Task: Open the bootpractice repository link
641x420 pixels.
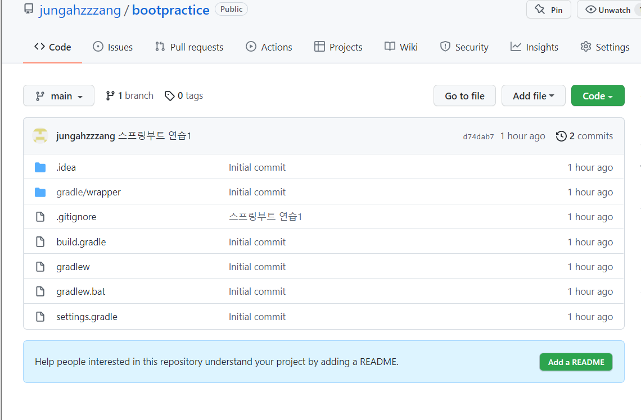Action: click(x=170, y=10)
